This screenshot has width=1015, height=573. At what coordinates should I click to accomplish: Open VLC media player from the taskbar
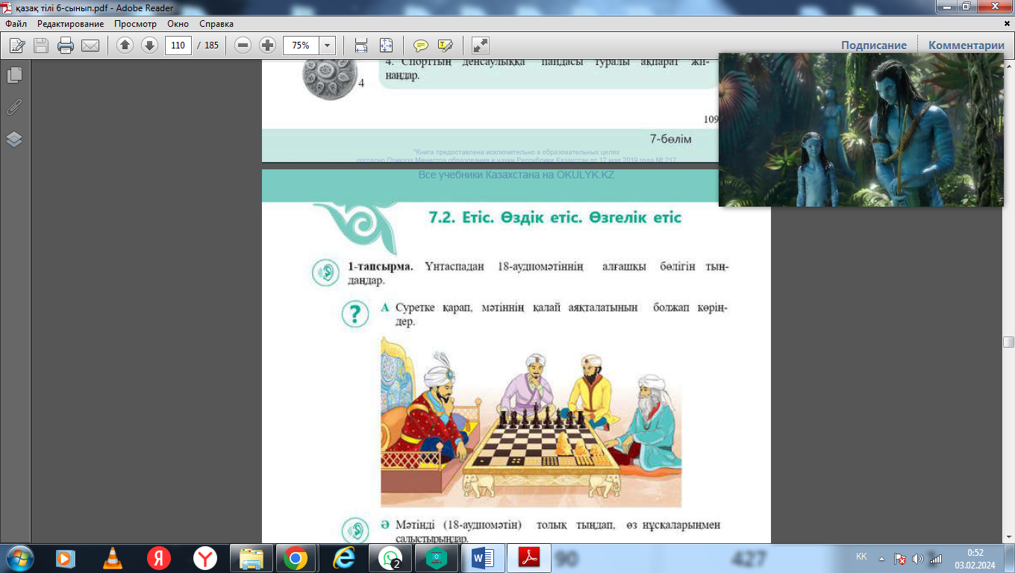tap(112, 558)
